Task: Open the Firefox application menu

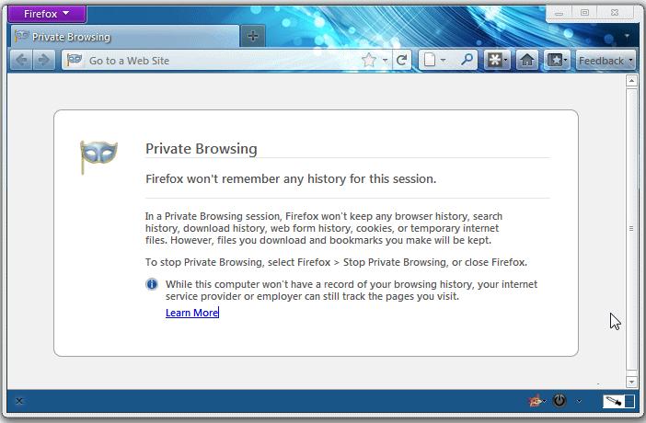Action: tap(46, 14)
